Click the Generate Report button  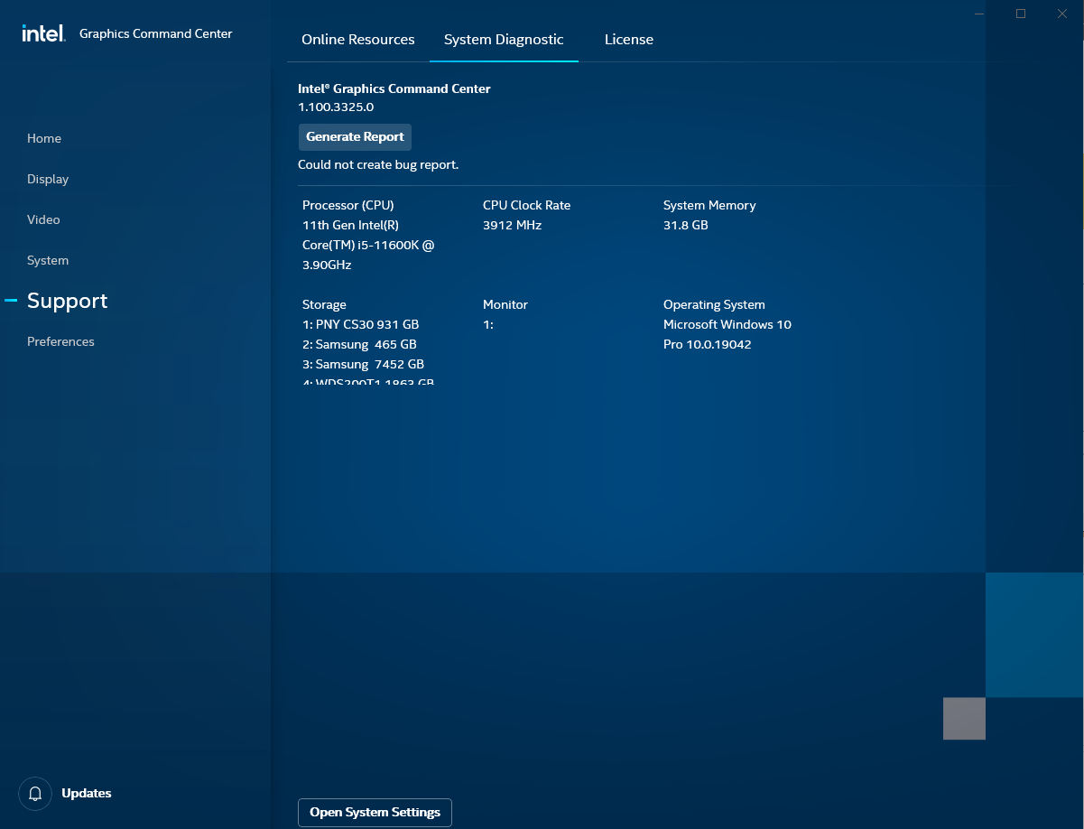[355, 136]
